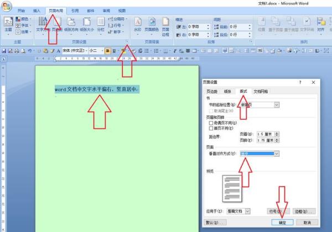Screen dimensions: 332x232
Task: Toggle the Bold button in formatting bar
Action: point(107,50)
